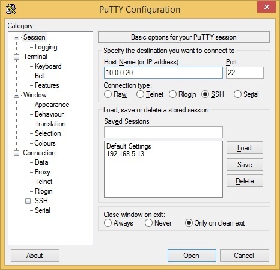The width and height of the screenshot is (280, 270).
Task: Click the Open button to connect
Action: pyautogui.click(x=192, y=256)
